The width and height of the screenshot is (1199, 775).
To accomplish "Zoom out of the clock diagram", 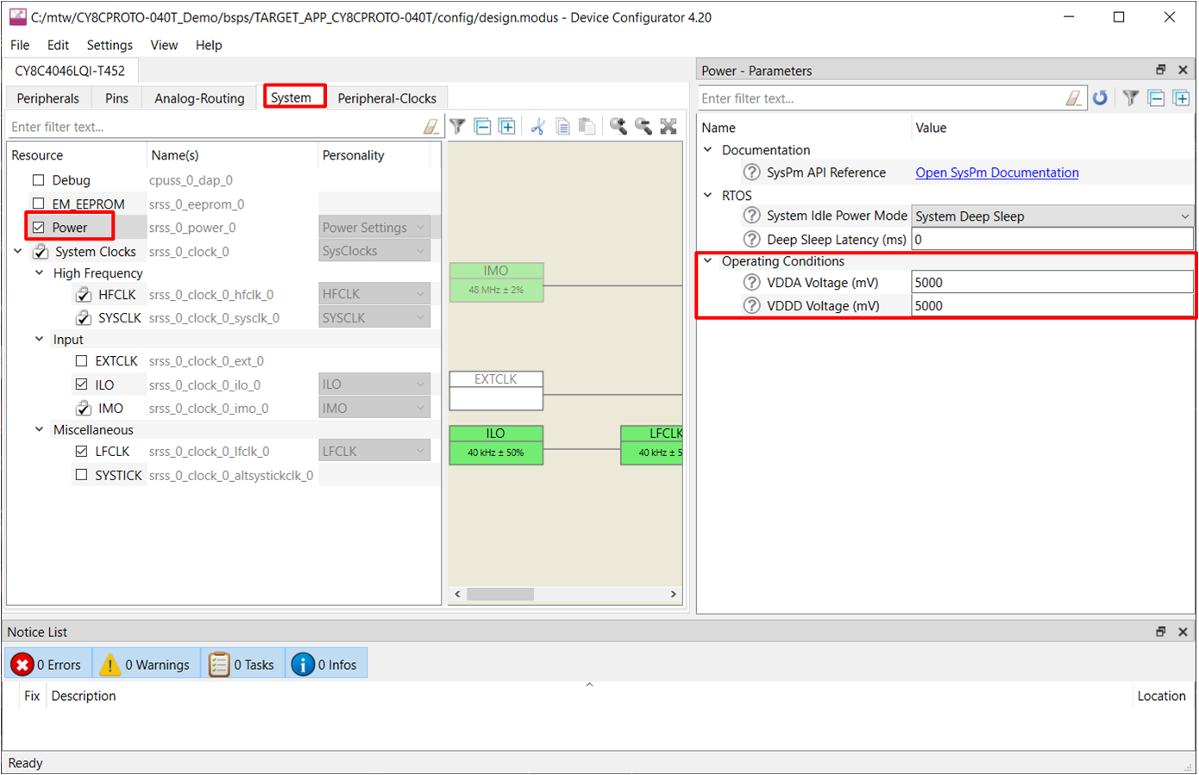I will [643, 127].
